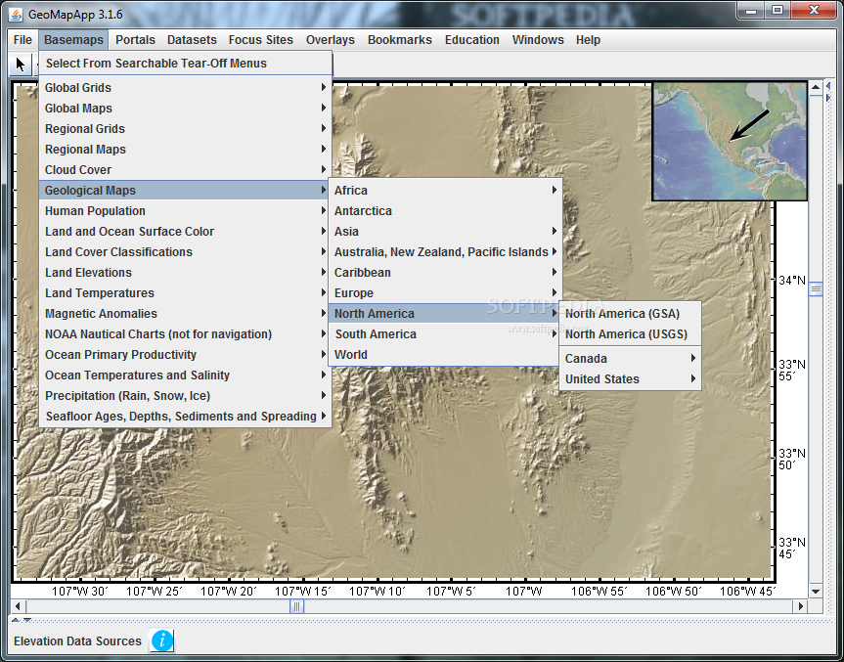This screenshot has height=662, width=844.
Task: Select Antarctica geological map
Action: pyautogui.click(x=445, y=211)
